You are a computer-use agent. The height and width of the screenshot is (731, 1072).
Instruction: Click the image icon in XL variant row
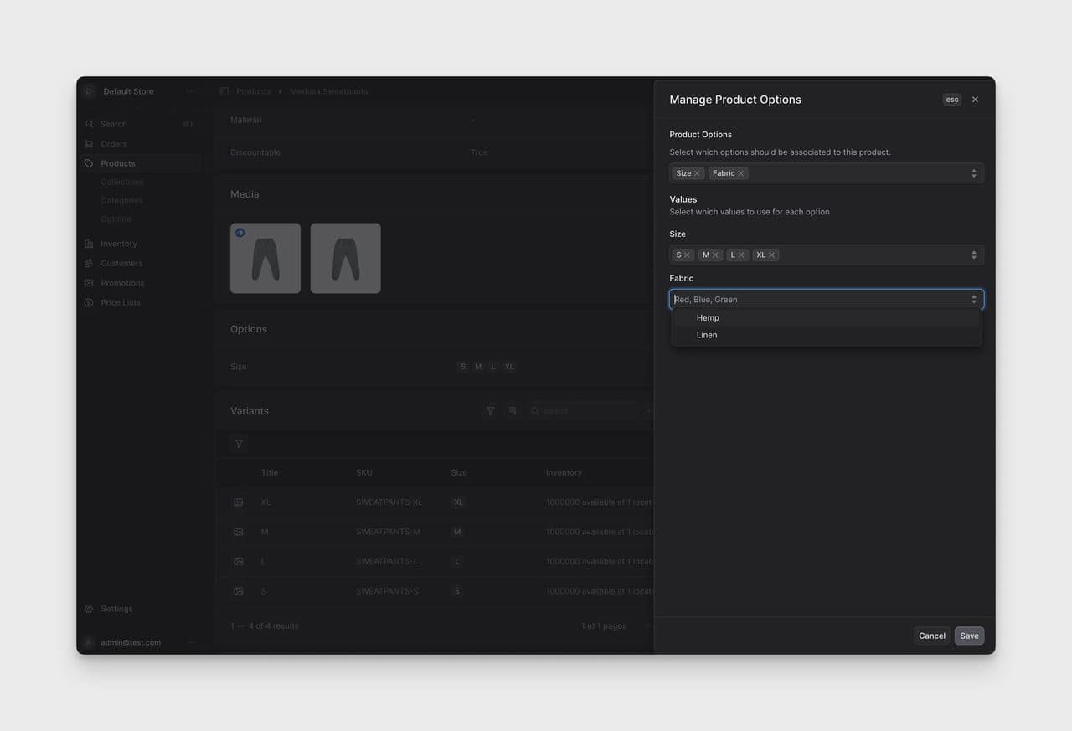pyautogui.click(x=239, y=502)
